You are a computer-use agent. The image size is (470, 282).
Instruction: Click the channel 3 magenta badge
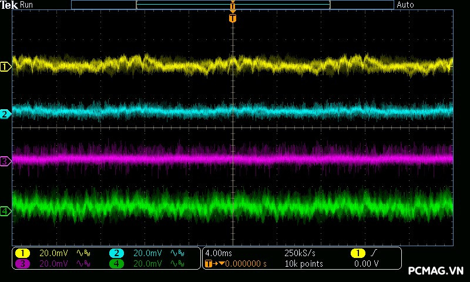click(x=22, y=264)
